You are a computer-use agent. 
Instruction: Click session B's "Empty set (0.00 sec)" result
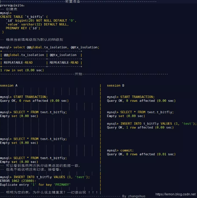point(126,116)
